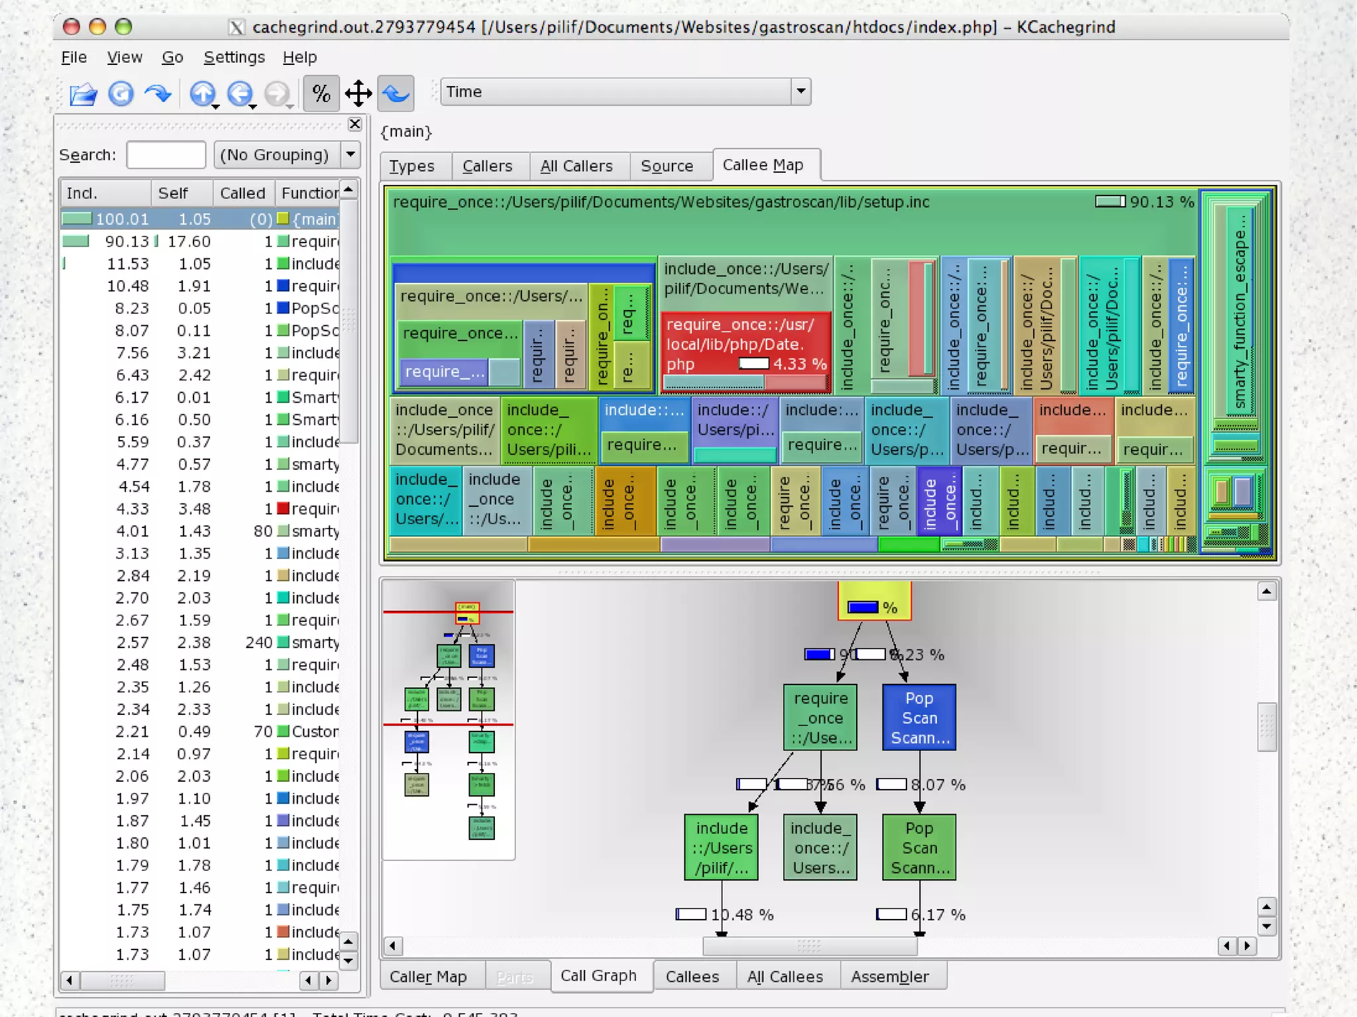Image resolution: width=1357 pixels, height=1017 pixels.
Task: Click the blue curved-arrow toolbar icon
Action: 158,93
